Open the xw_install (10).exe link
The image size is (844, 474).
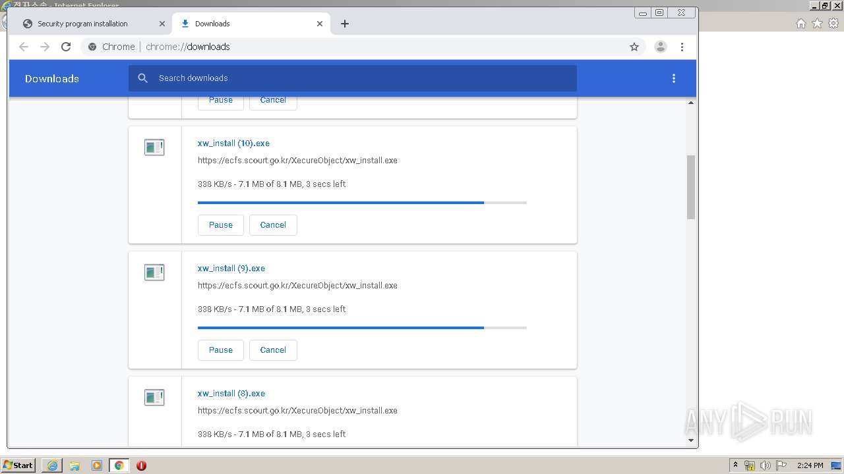tap(233, 144)
